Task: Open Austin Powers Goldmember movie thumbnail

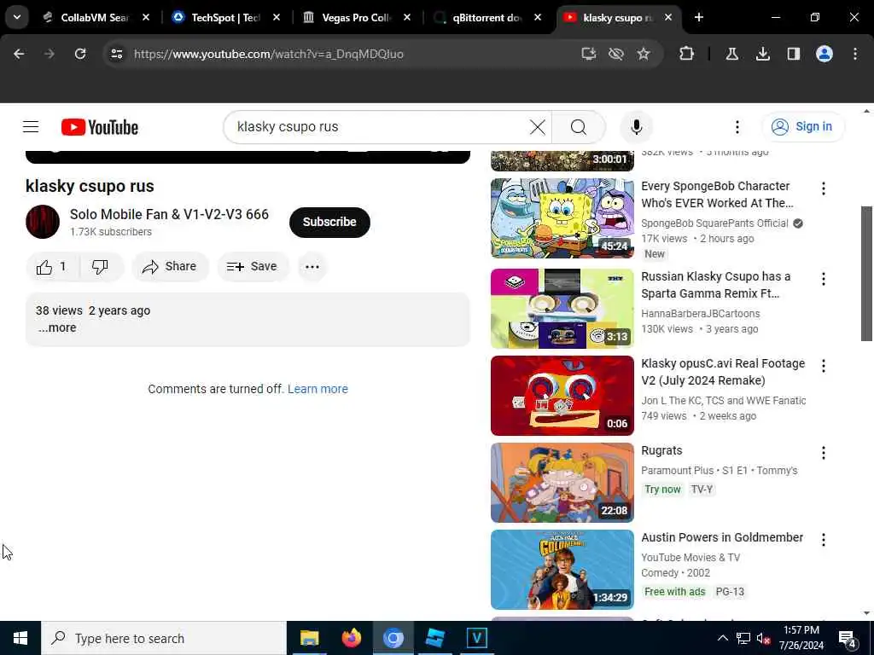Action: (x=562, y=569)
